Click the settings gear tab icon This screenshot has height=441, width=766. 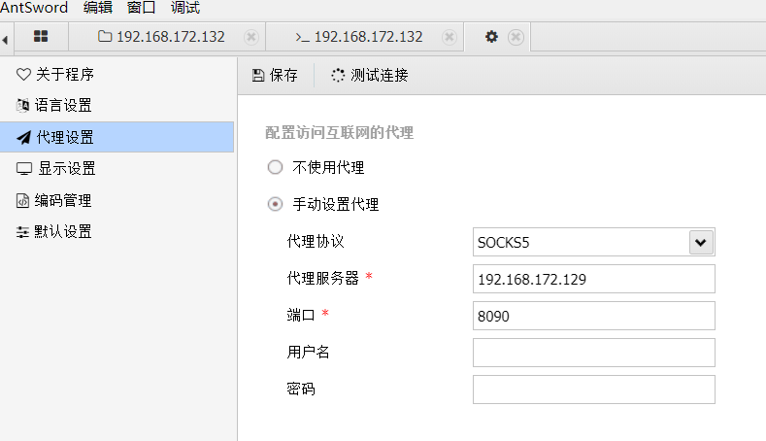pyautogui.click(x=491, y=37)
